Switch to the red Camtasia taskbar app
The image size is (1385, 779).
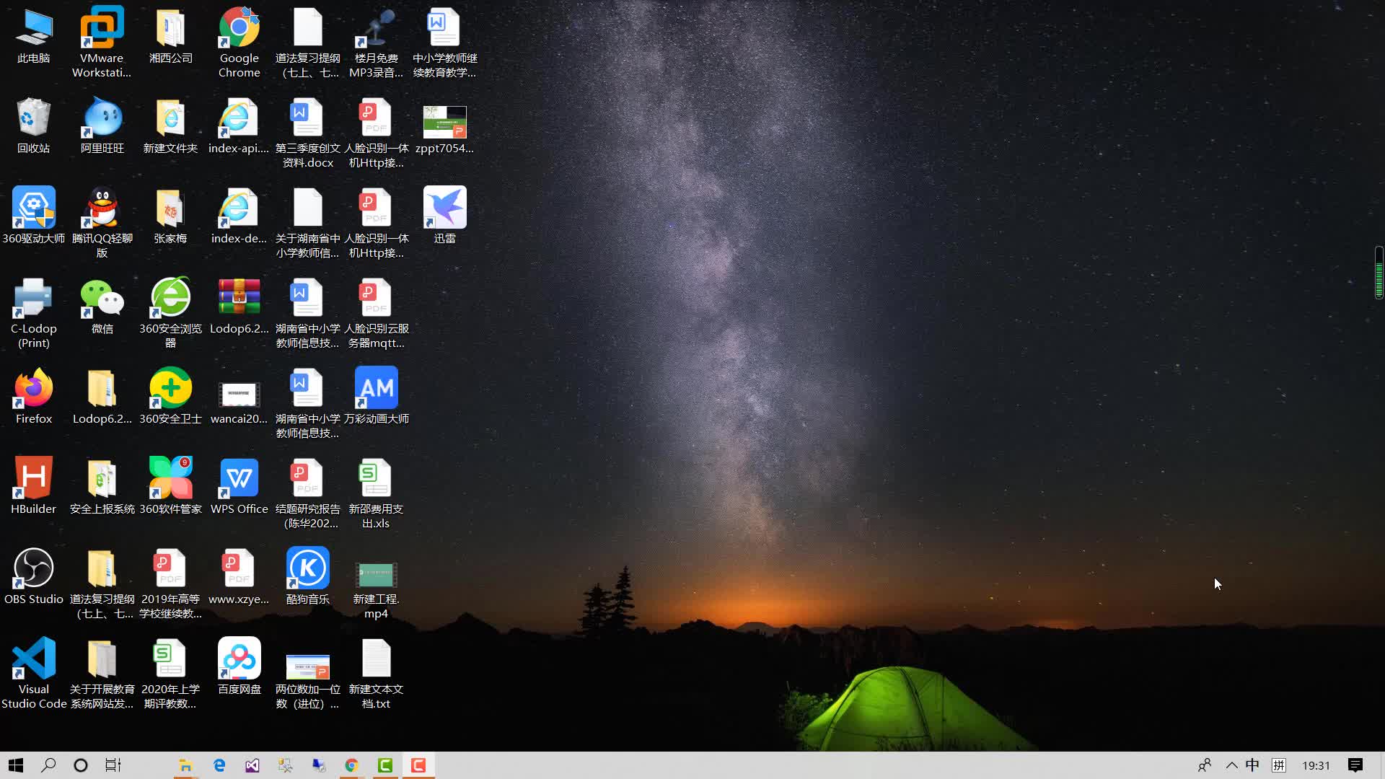(x=418, y=765)
